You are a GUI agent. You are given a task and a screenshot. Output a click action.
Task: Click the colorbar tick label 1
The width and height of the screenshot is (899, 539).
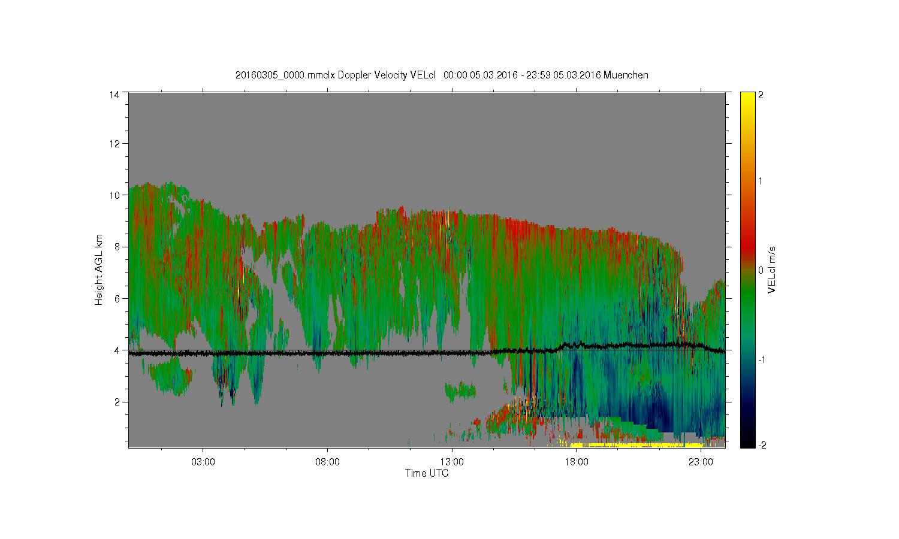[761, 181]
